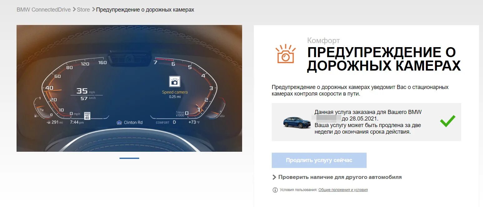The width and height of the screenshot is (483, 207).
Task: Click the 'Комфорт' category label
Action: 324,40
